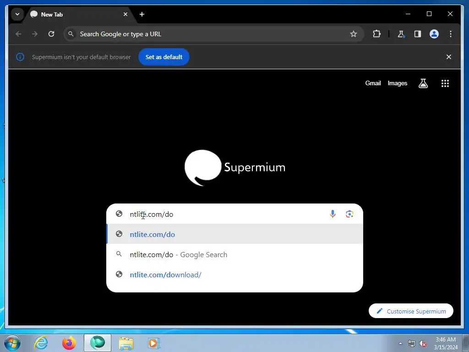Go forward with the forward arrow

[x=35, y=34]
